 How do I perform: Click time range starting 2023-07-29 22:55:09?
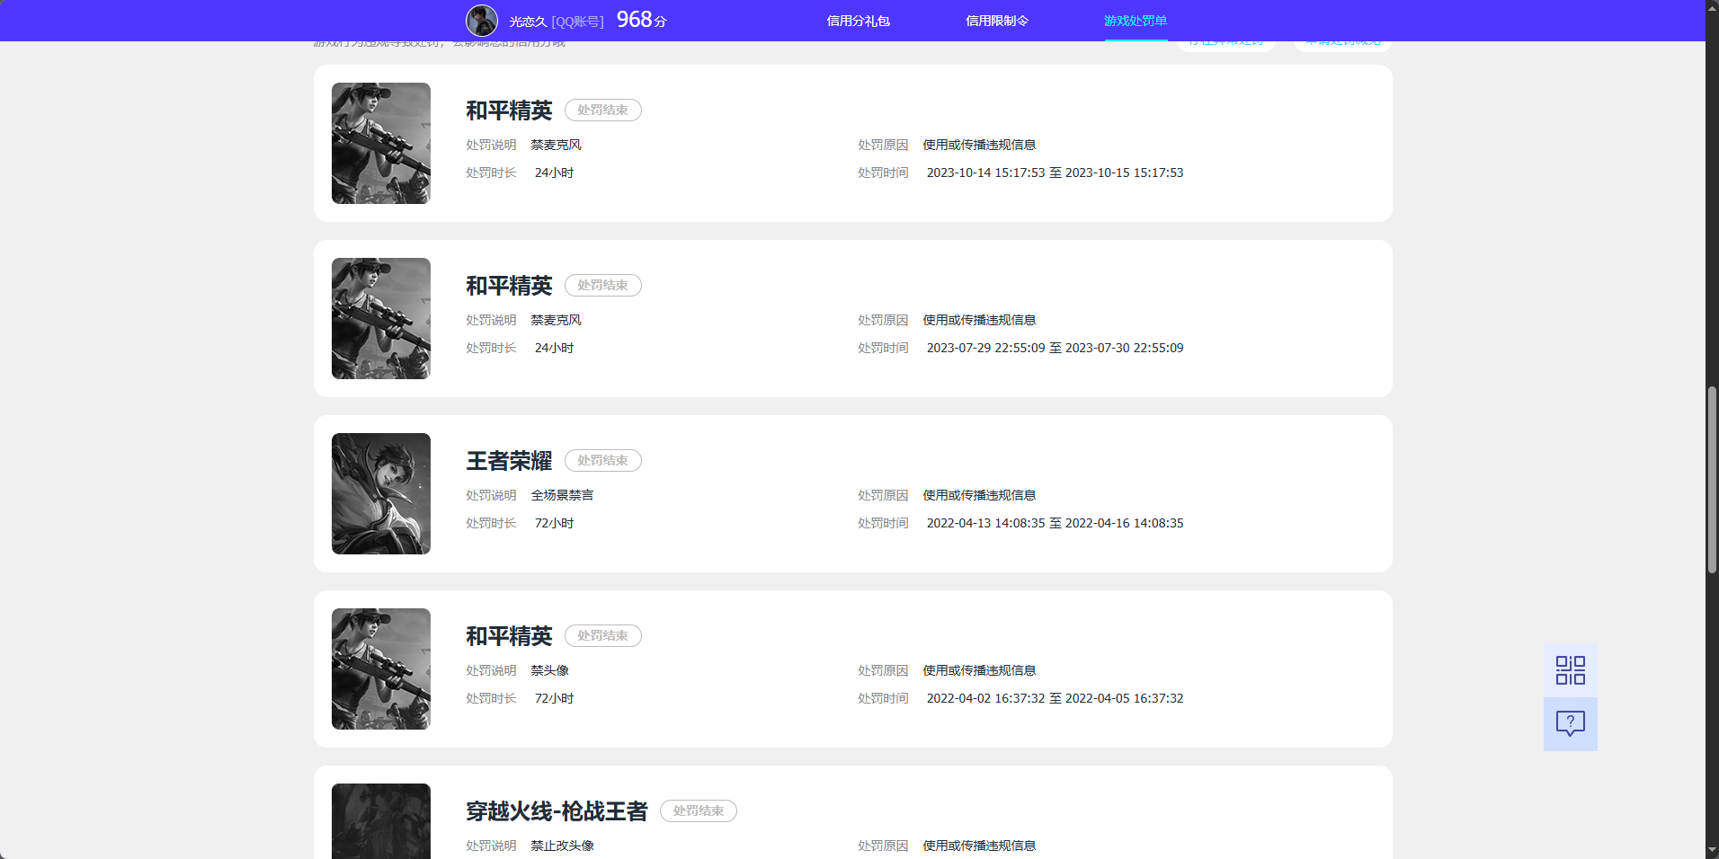click(1055, 348)
